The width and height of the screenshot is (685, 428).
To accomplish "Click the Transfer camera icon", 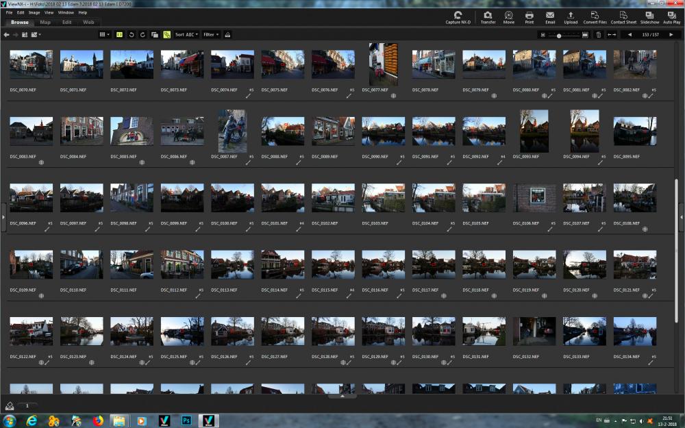I will pyautogui.click(x=488, y=18).
